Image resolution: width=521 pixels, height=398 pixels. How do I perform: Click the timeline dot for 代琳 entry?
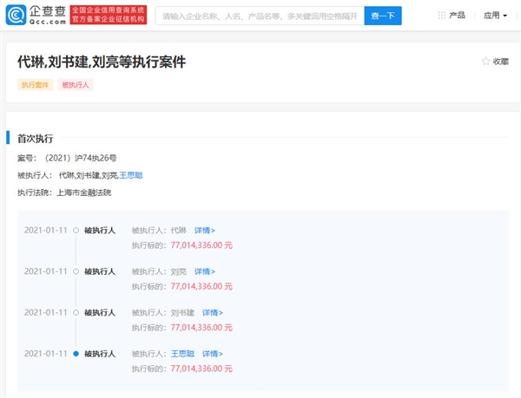point(76,230)
